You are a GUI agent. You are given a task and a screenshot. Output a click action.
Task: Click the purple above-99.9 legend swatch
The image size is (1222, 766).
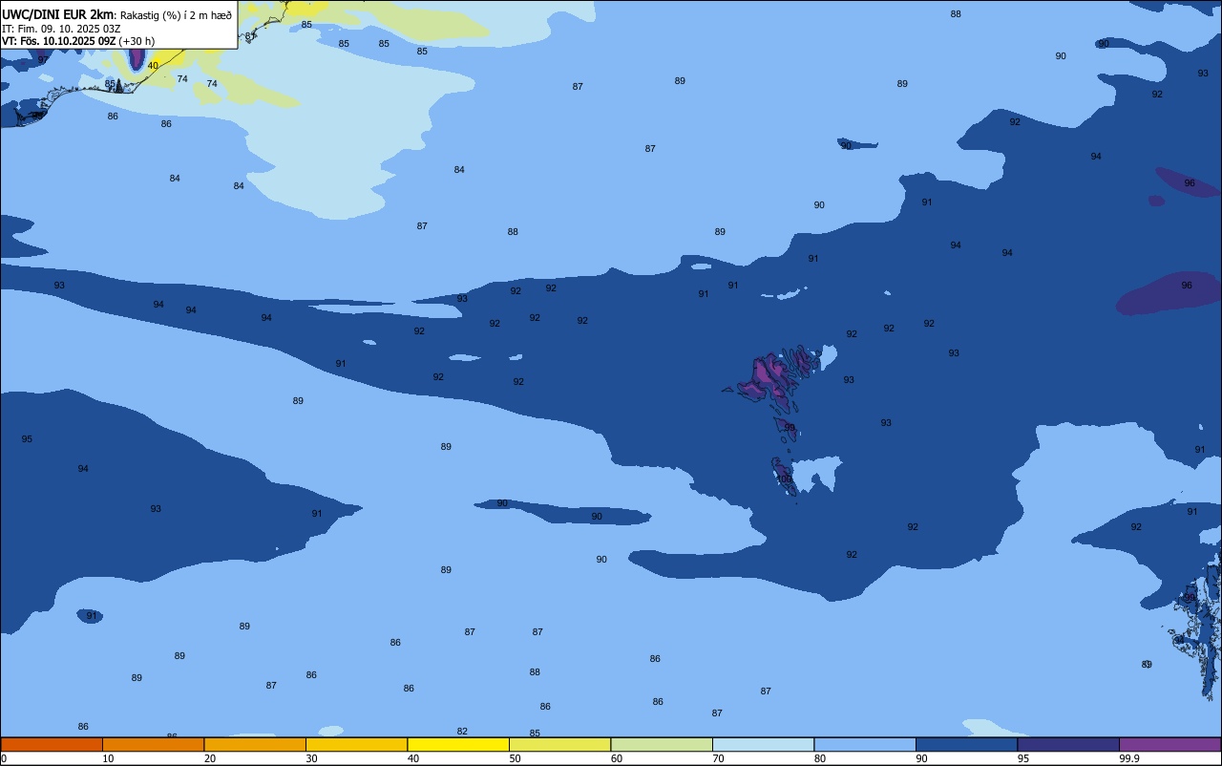coord(1170,744)
